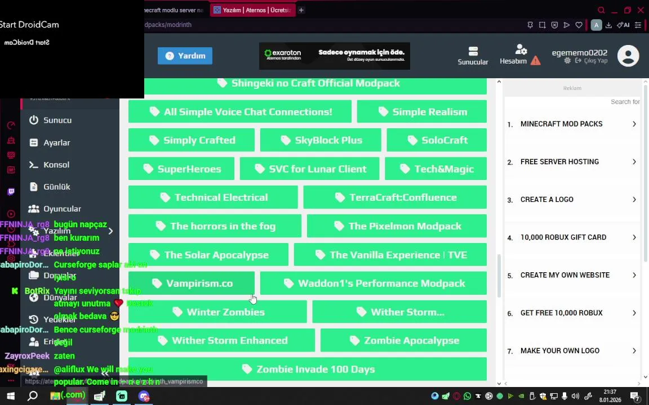Click the account warning triangle icon
Image resolution: width=649 pixels, height=405 pixels.
pyautogui.click(x=536, y=61)
